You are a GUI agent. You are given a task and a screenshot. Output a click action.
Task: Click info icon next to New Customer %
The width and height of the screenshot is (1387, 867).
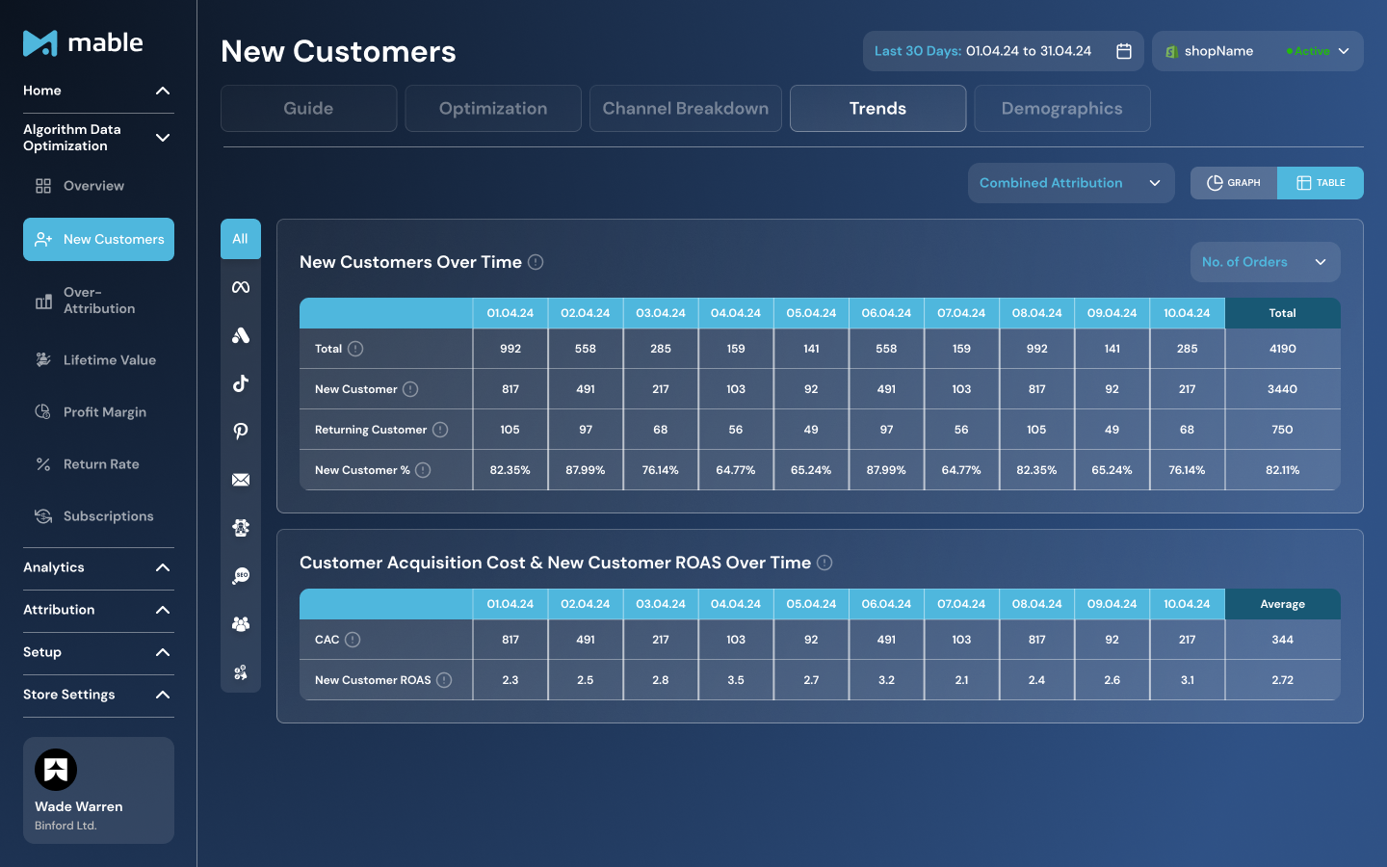click(x=423, y=470)
